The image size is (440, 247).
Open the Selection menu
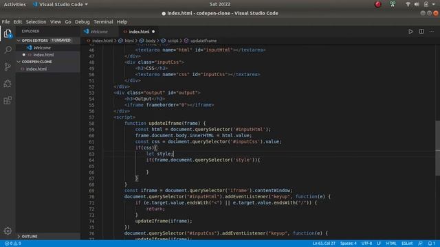[36, 22]
